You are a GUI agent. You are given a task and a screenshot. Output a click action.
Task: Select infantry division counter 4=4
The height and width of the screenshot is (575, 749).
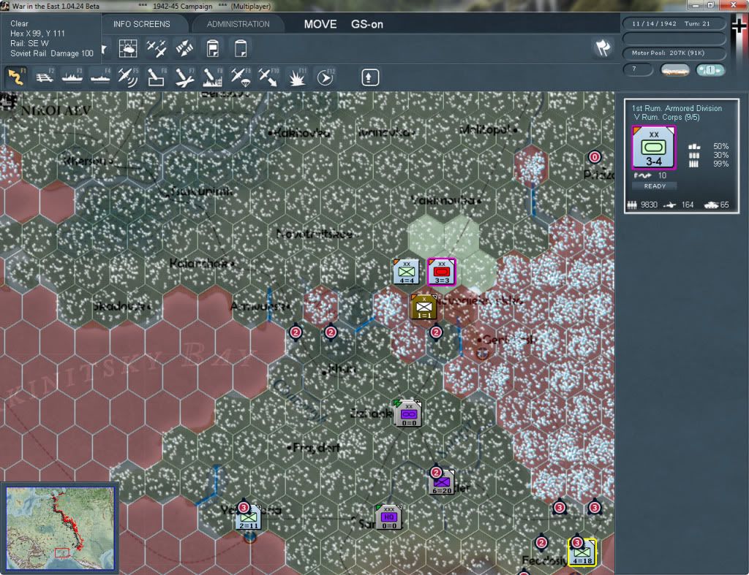click(406, 272)
